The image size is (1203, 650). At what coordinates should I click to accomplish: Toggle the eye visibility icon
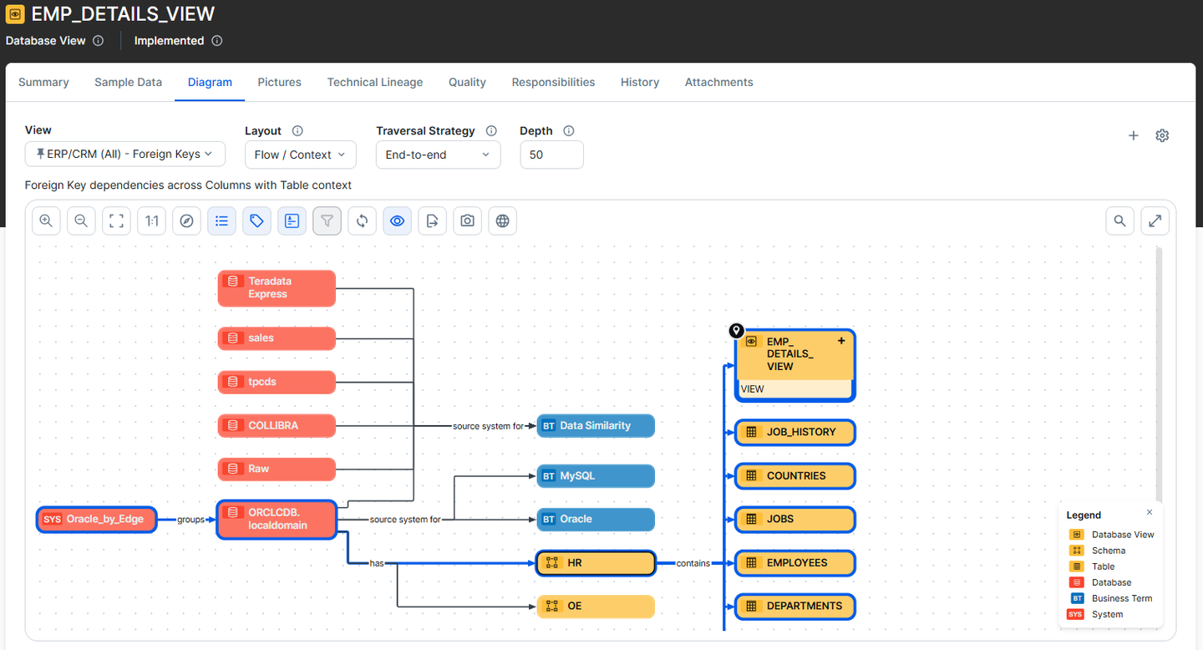(x=397, y=221)
